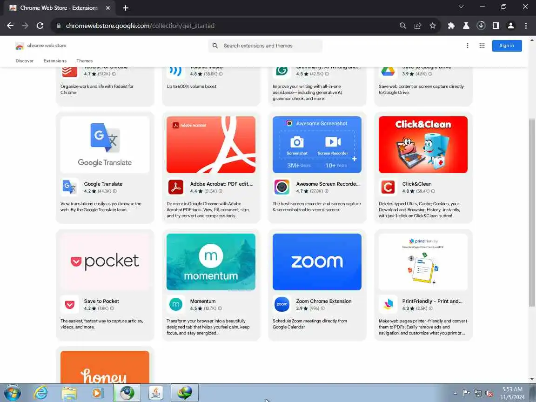Open Chrome's three-dot menu
Viewport: 536px width, 402px height.
(x=526, y=26)
